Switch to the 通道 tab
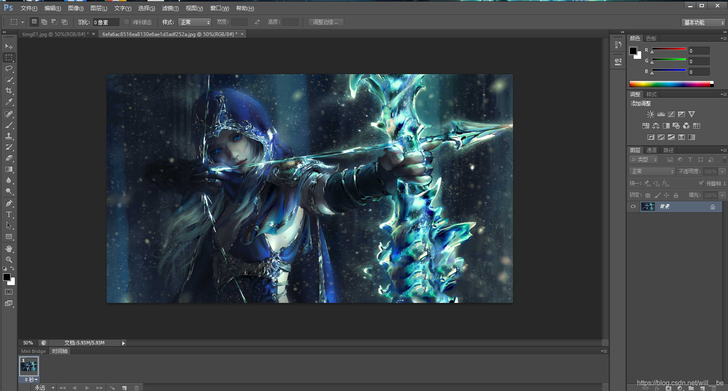 click(651, 150)
